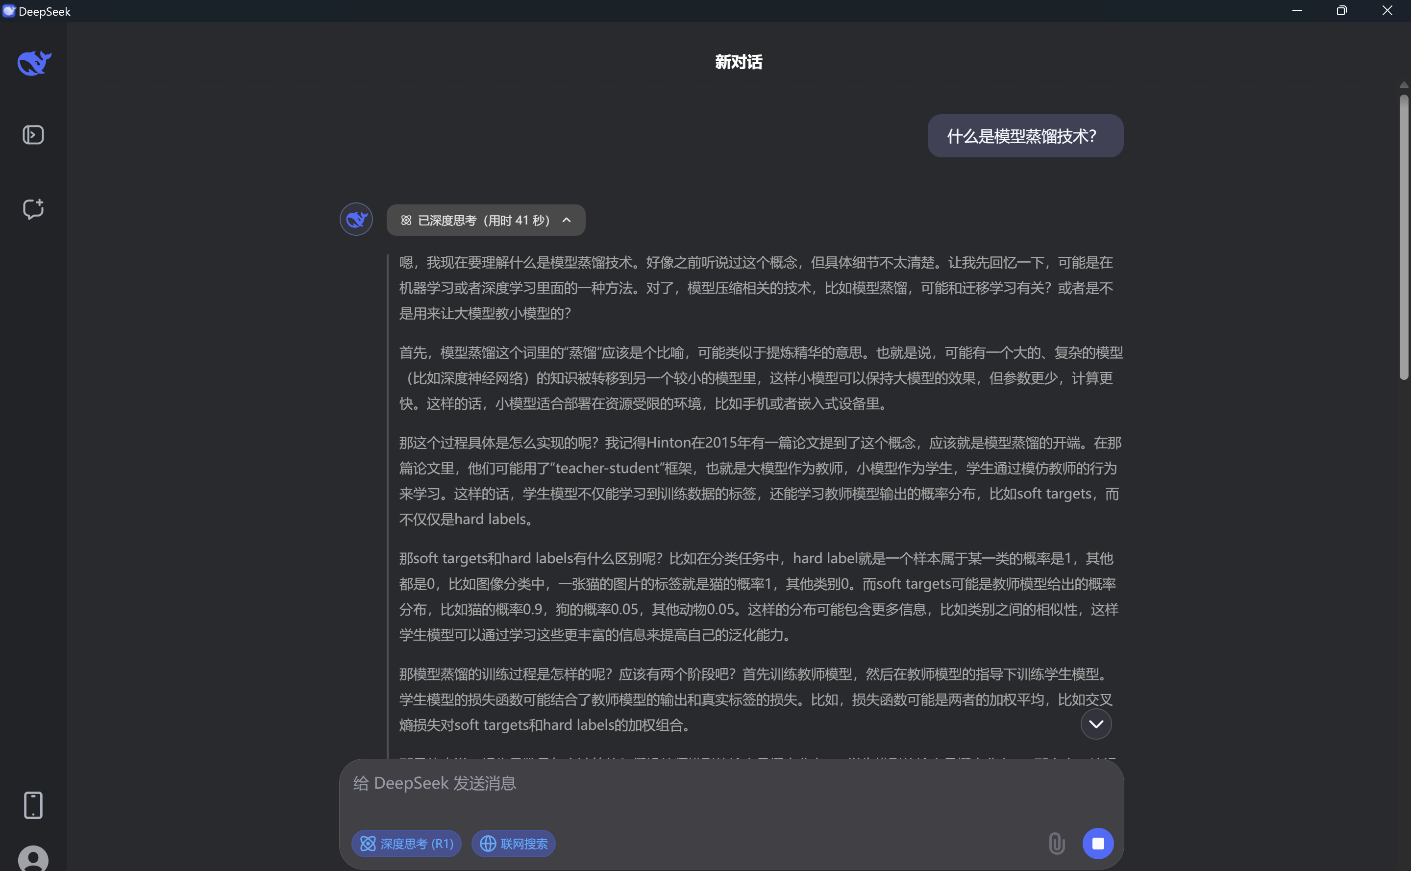Click the paperclip attach file icon
The image size is (1411, 871).
1056,844
